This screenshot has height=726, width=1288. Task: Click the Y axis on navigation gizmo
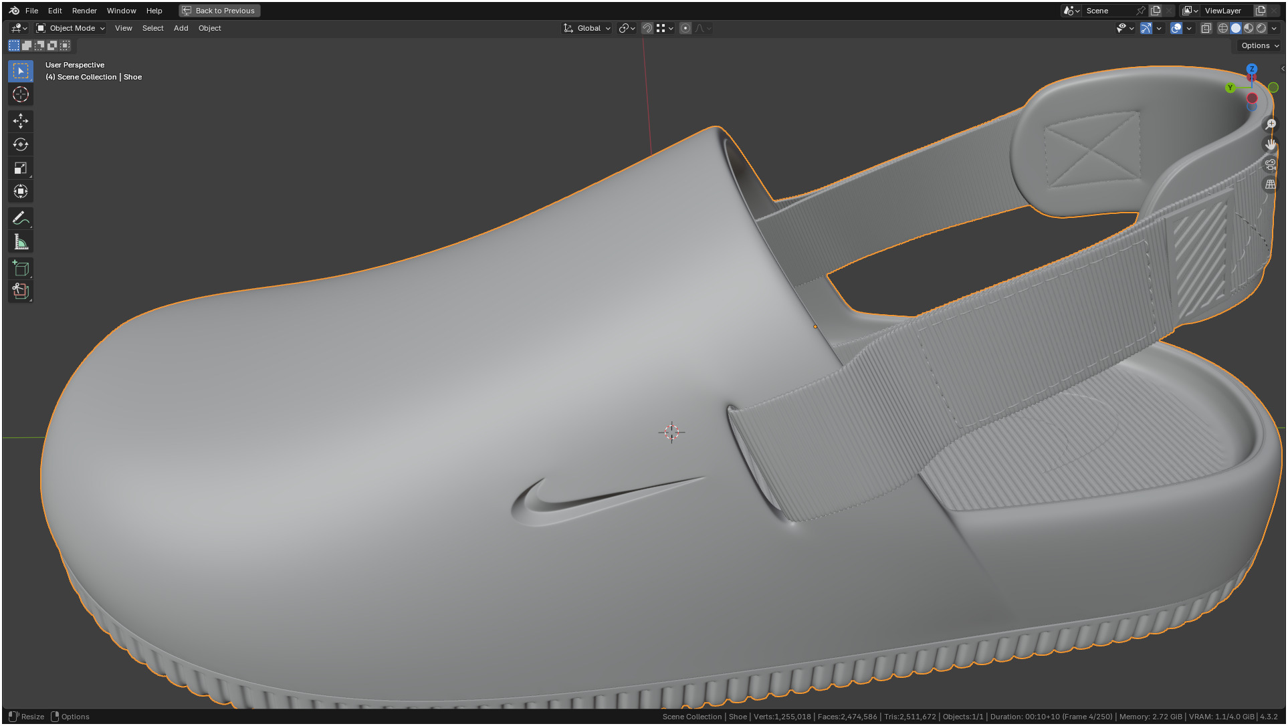point(1230,88)
